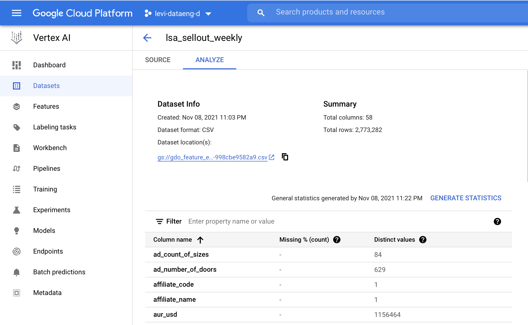Open the levi-dataeng-d project dropdown

(178, 13)
